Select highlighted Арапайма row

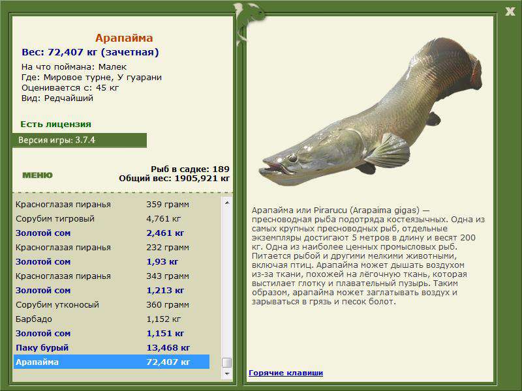(x=111, y=362)
